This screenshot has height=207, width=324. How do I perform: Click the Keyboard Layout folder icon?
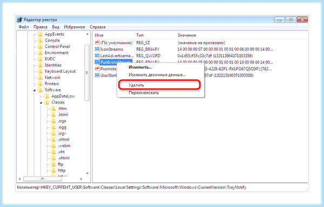[40, 71]
